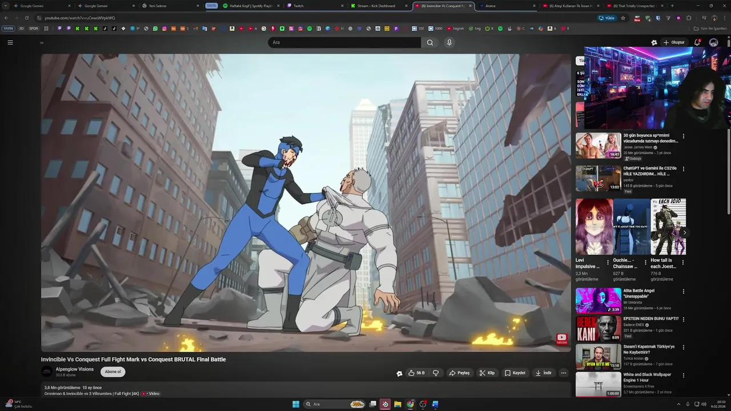Open options for 'Steam'i Kapatmak' video
Screen dimensions: 731x411
[683, 347]
